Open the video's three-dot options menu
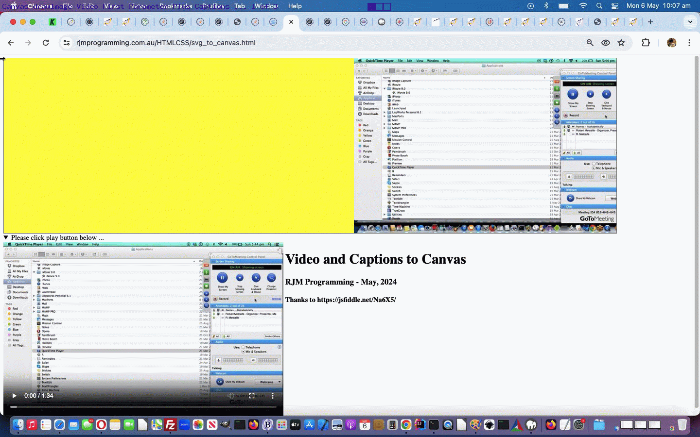This screenshot has height=437, width=700. pyautogui.click(x=273, y=396)
